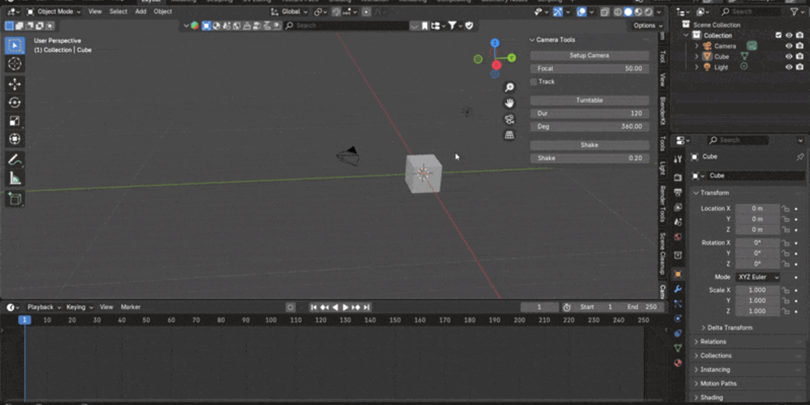Select the Move tool in the toolbar
810x405 pixels.
point(15,84)
